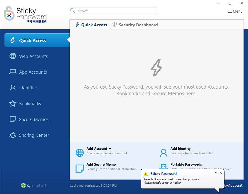248x194 pixels.
Task: Click the Portable Passwords USB icon
Action: point(164,167)
